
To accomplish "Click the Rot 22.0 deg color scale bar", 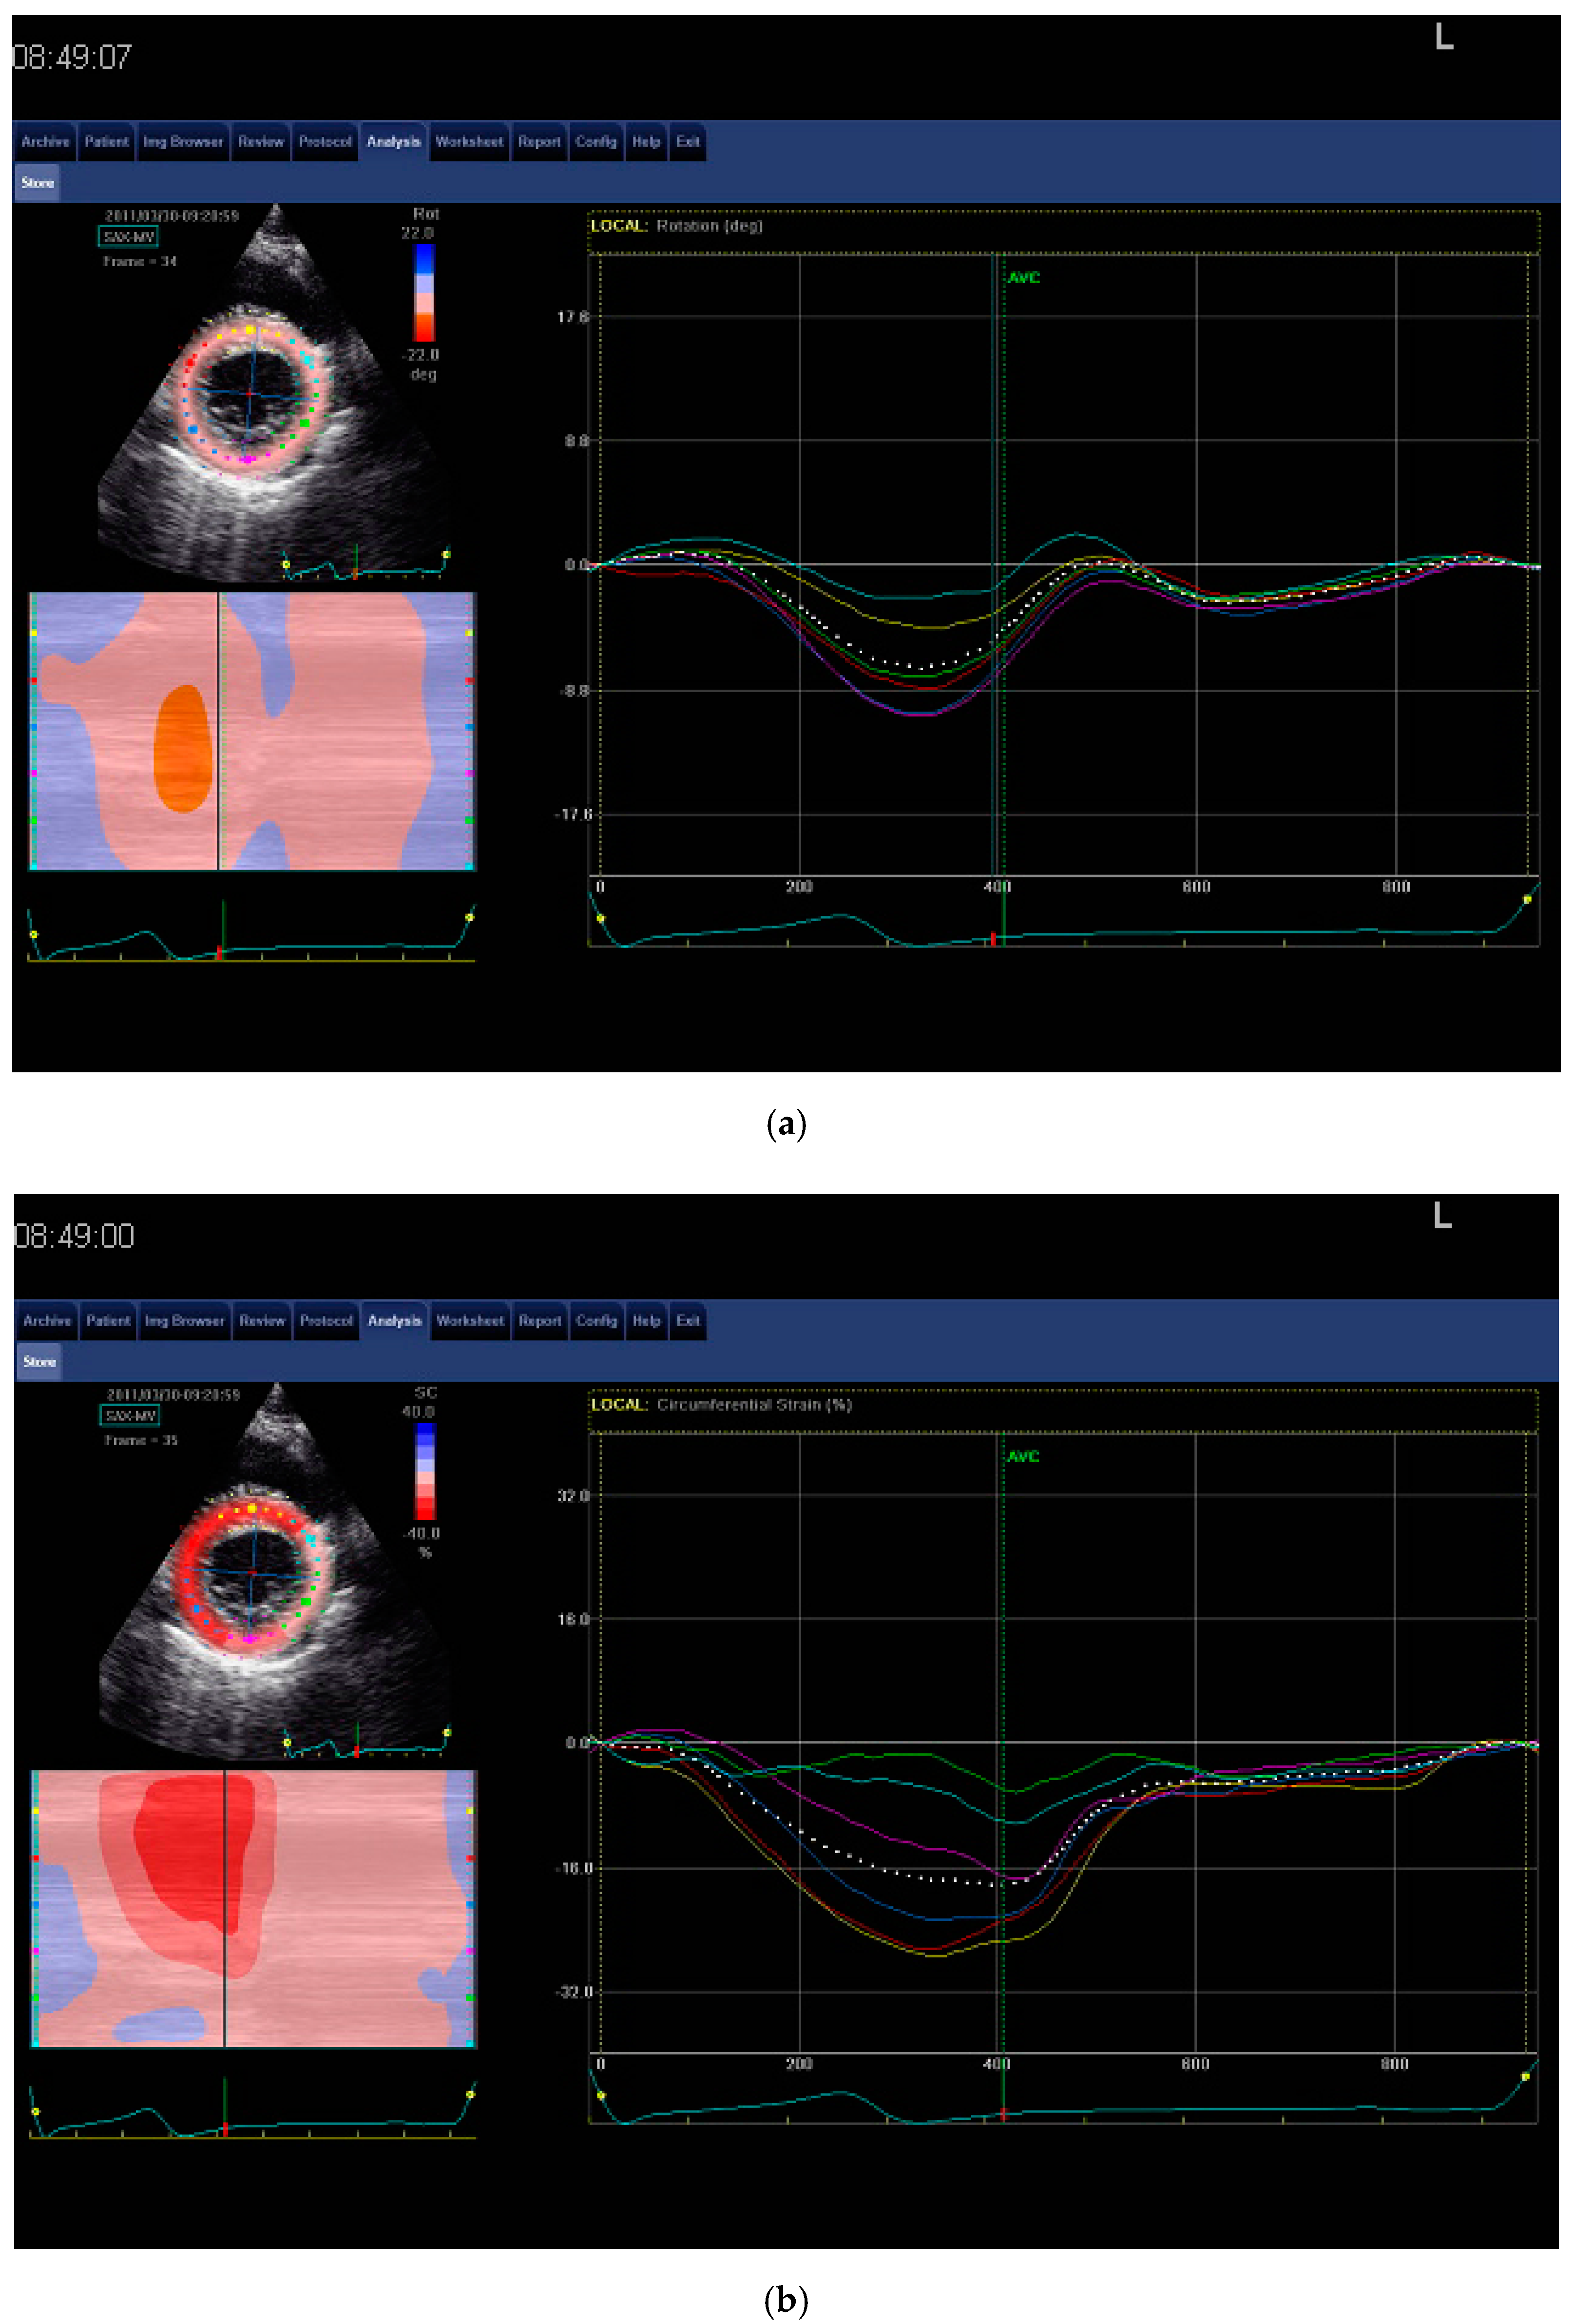I will pos(425,293).
